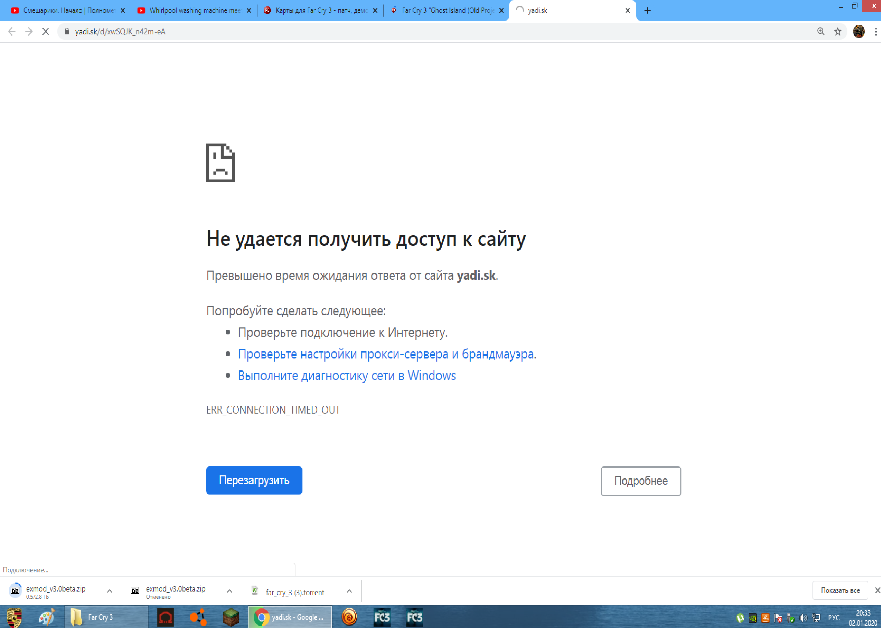881x628 pixels.
Task: Expand options for cancelled exmod_v3.0beta.zip
Action: (x=230, y=591)
